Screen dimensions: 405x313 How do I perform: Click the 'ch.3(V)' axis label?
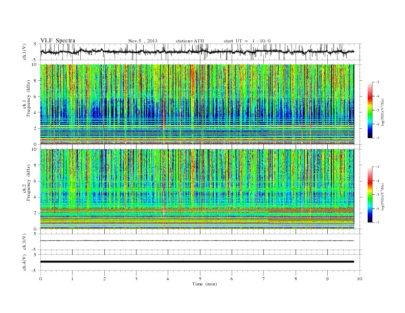[x=25, y=242]
